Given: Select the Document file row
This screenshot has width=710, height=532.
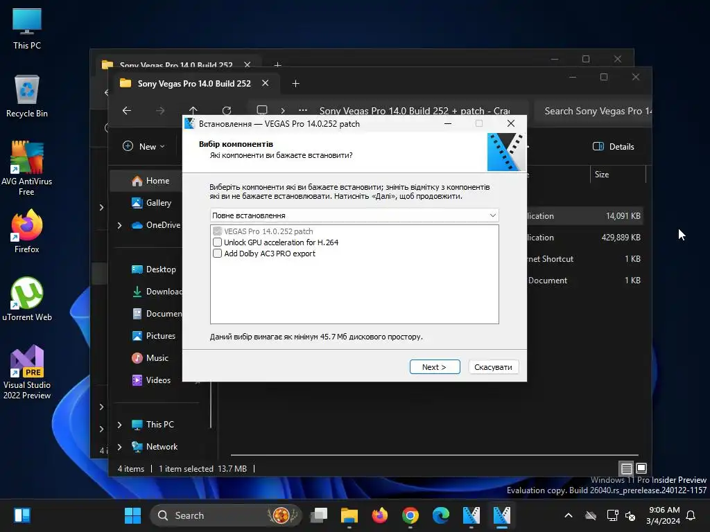Looking at the screenshot, I should [585, 281].
